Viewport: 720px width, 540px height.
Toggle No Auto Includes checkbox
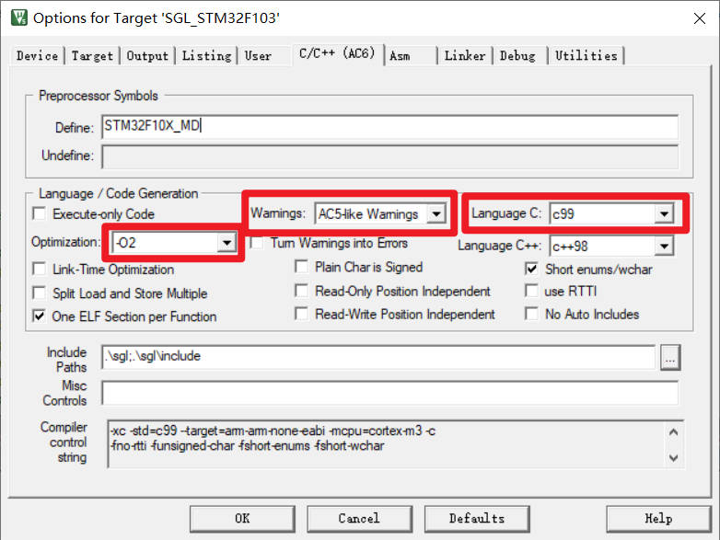coord(532,315)
